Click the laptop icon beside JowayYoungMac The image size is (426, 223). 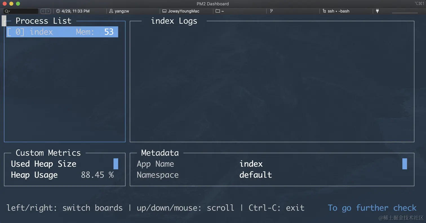coord(164,11)
